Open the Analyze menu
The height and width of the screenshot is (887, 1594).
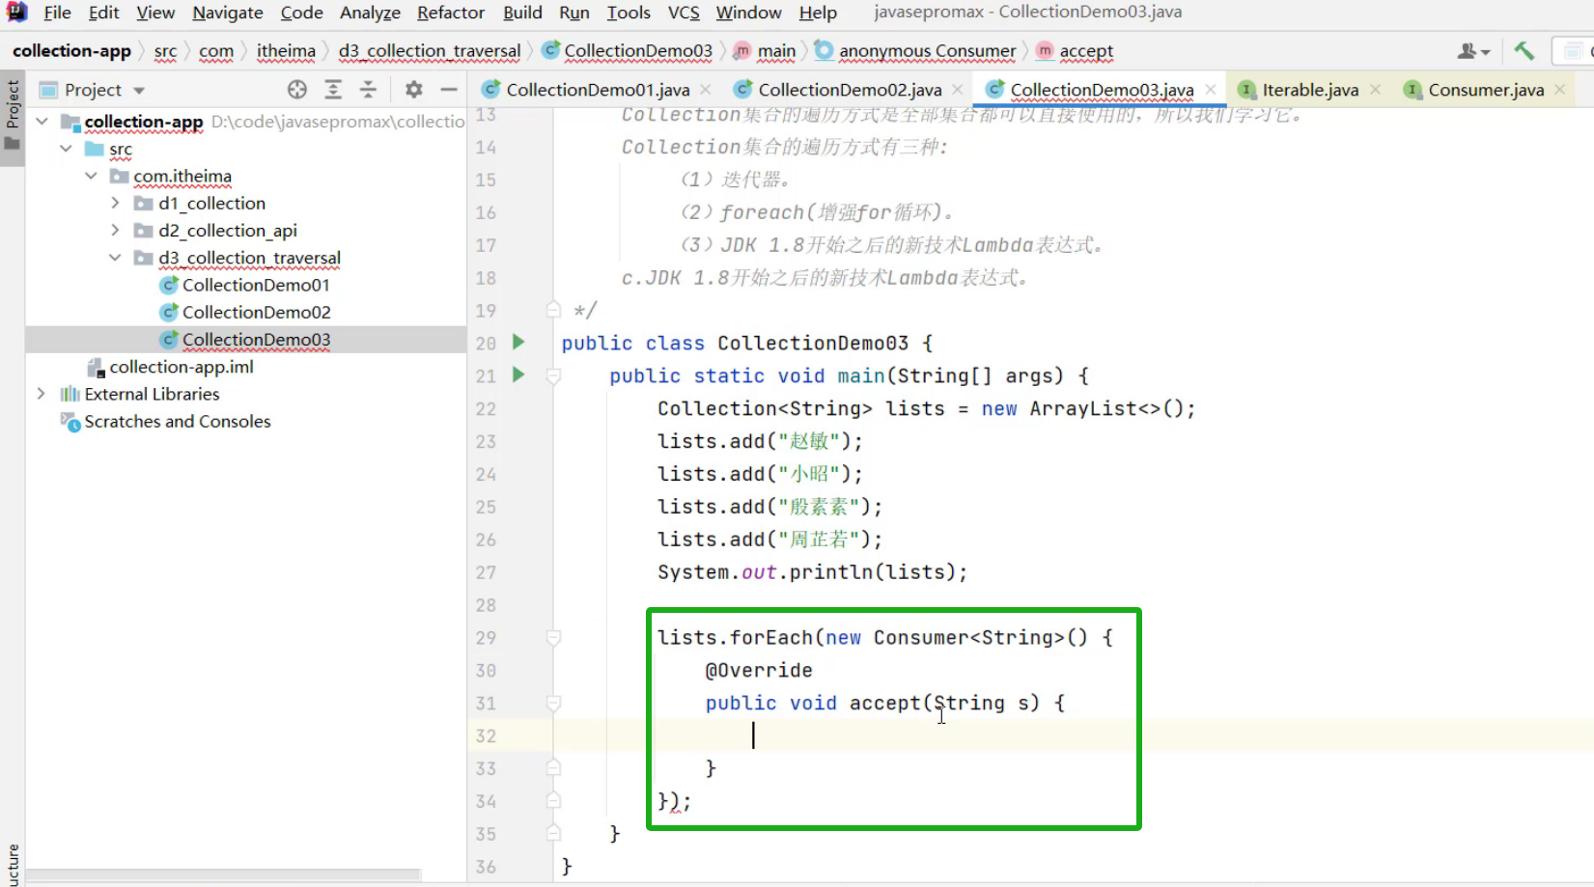(x=370, y=13)
